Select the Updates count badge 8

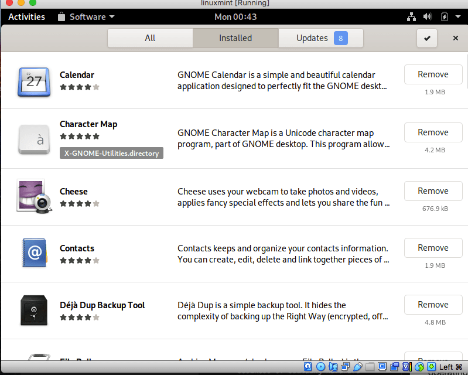click(x=340, y=38)
